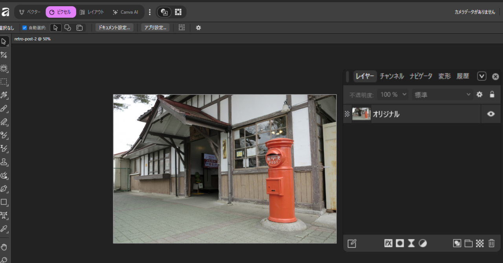
Task: Select the Rectangle shape tool
Action: (x=4, y=202)
